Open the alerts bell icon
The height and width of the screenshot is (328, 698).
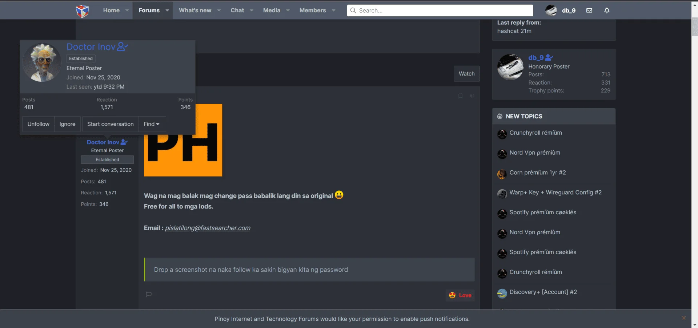click(x=607, y=11)
